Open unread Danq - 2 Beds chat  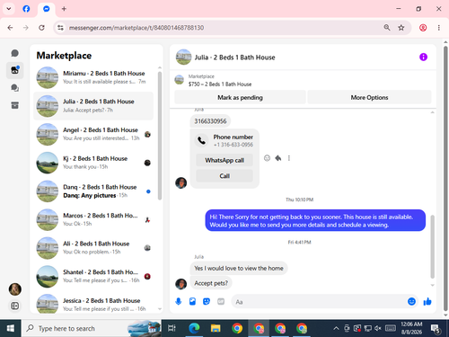pos(93,191)
